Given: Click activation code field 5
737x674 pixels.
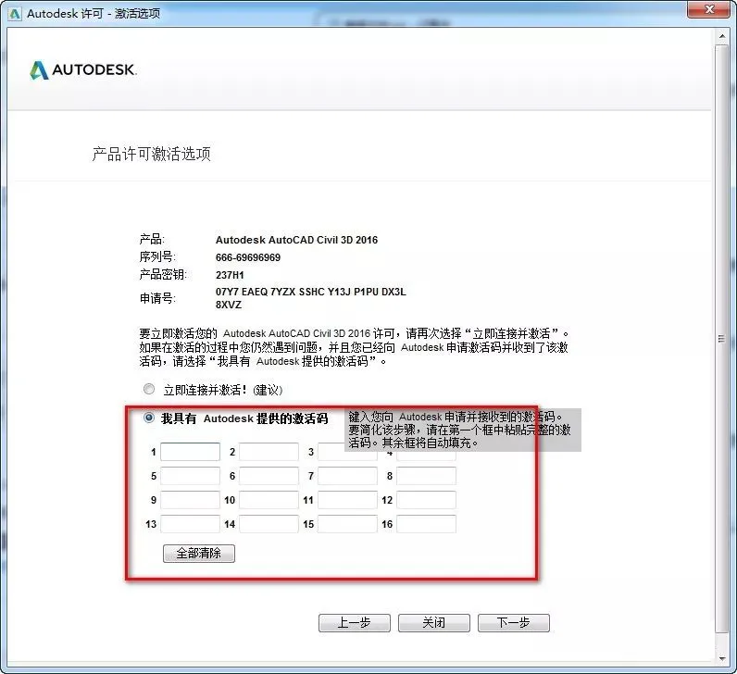Looking at the screenshot, I should click(x=190, y=476).
